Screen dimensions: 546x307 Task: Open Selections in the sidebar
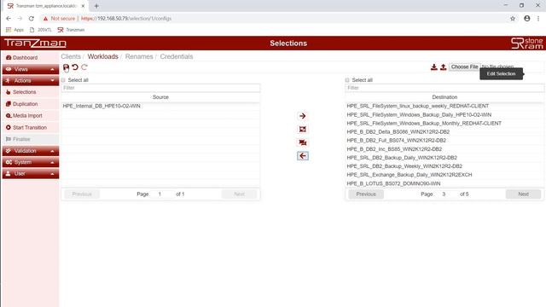[20, 92]
